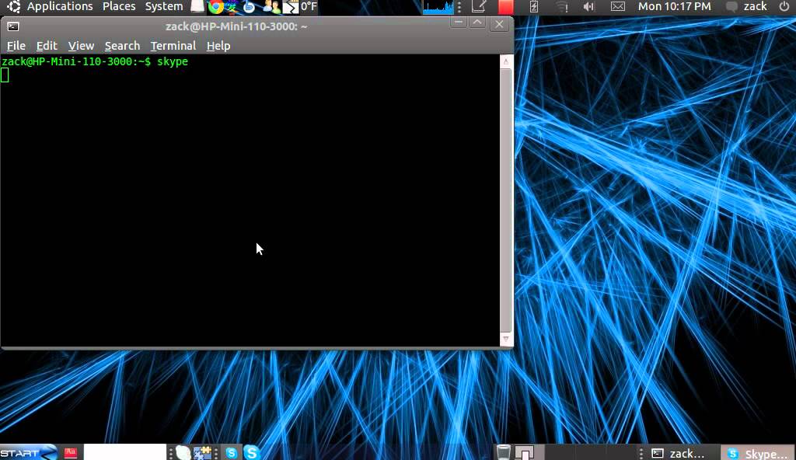Viewport: 796px width, 460px height.
Task: Click the white document icon before Chrome
Action: click(197, 6)
